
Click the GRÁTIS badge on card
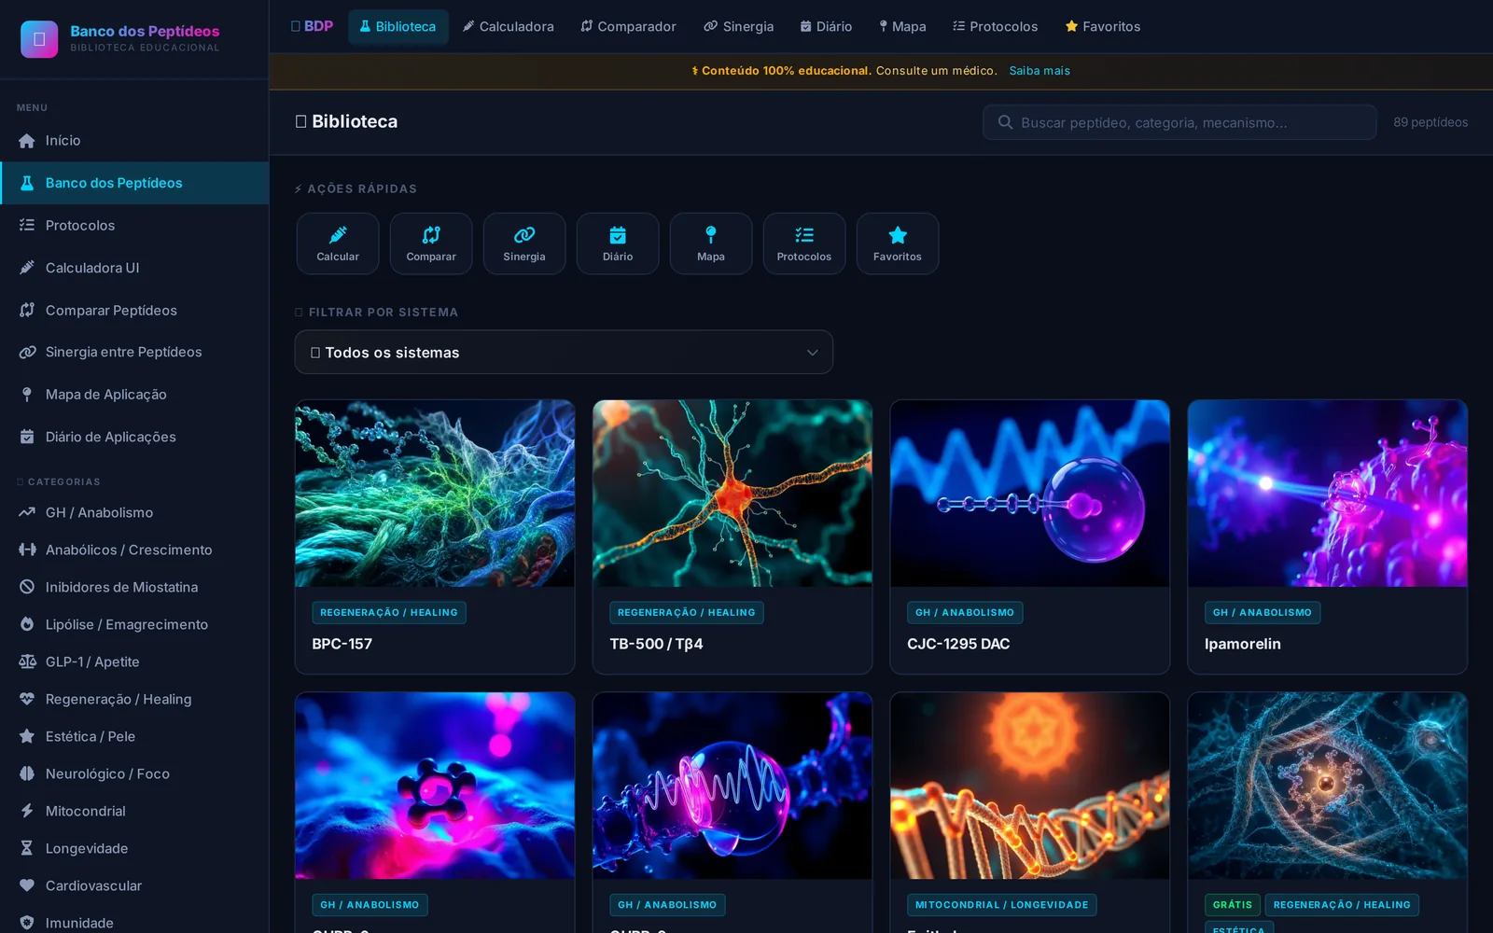[x=1233, y=904]
